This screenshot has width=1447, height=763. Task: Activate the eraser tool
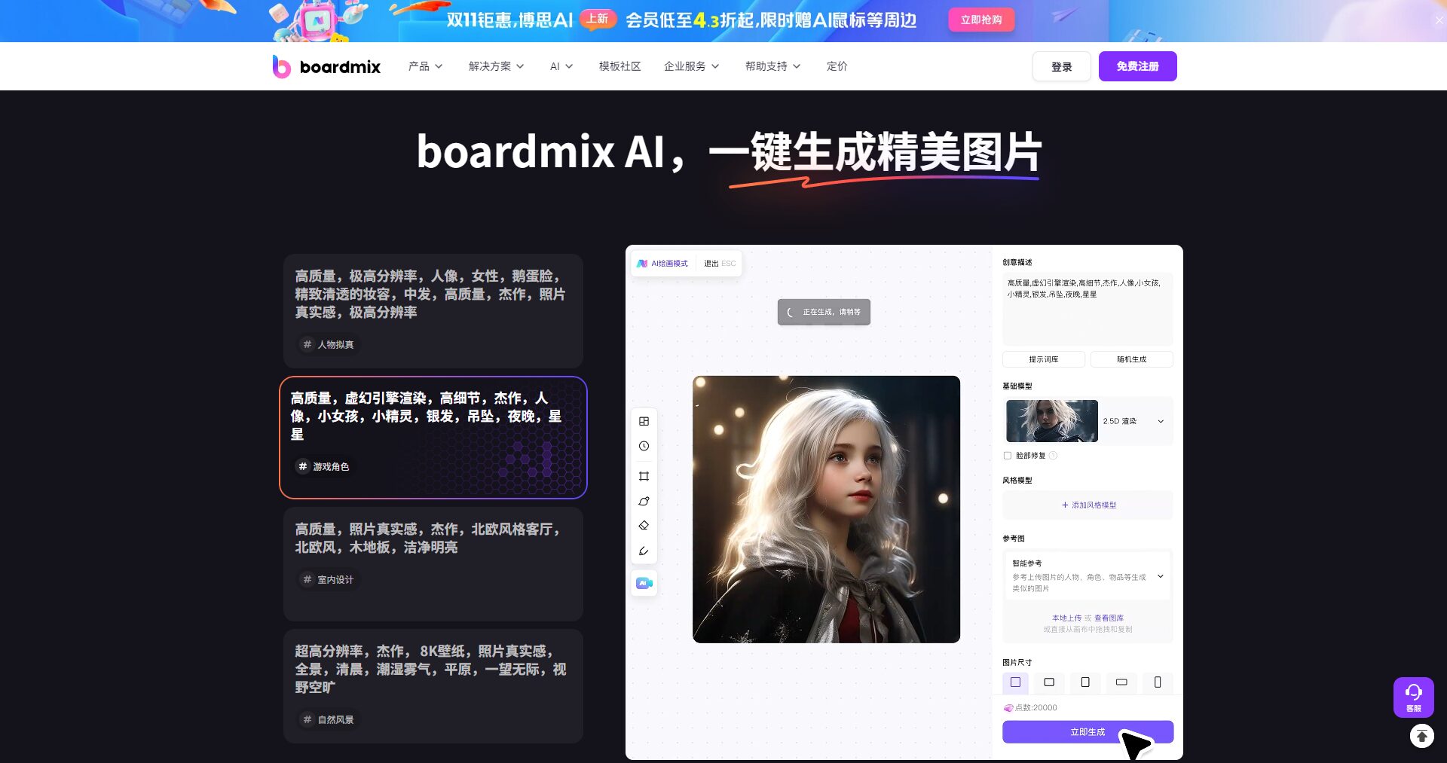(x=644, y=525)
